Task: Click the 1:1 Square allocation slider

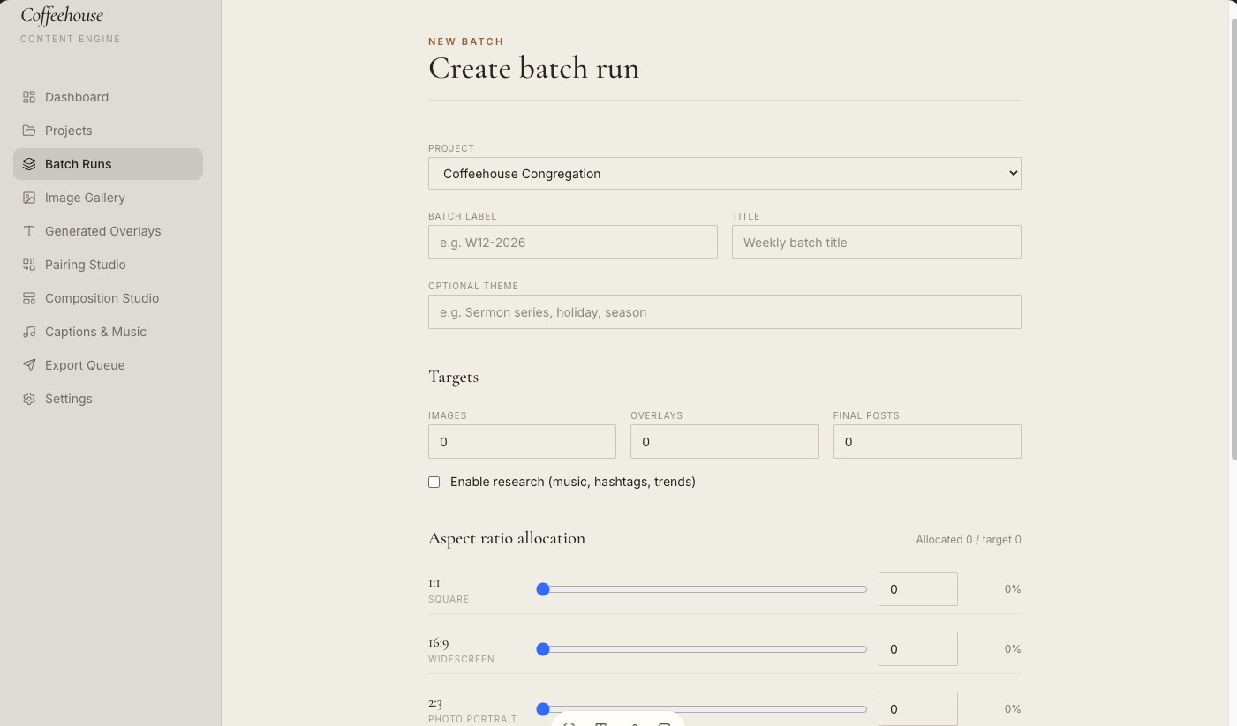Action: [702, 589]
